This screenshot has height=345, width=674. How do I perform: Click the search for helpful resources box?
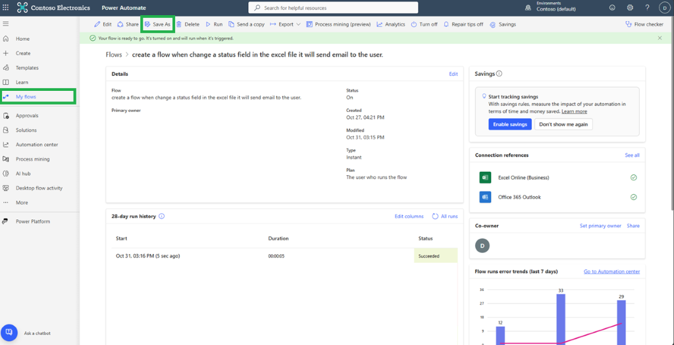(x=333, y=8)
